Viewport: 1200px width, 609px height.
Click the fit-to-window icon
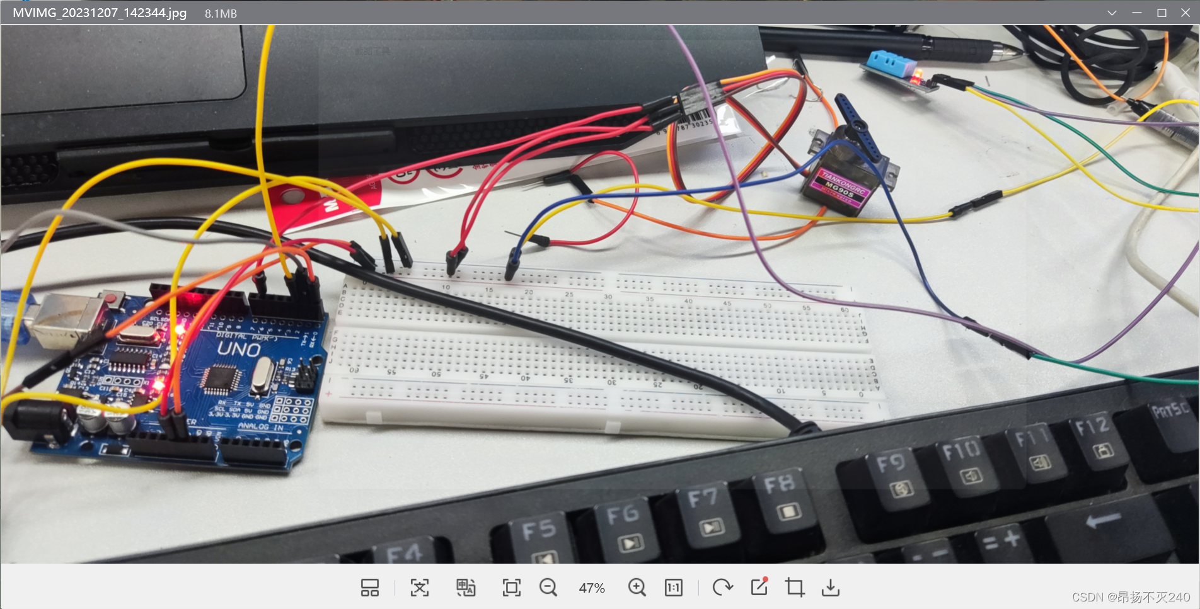512,588
